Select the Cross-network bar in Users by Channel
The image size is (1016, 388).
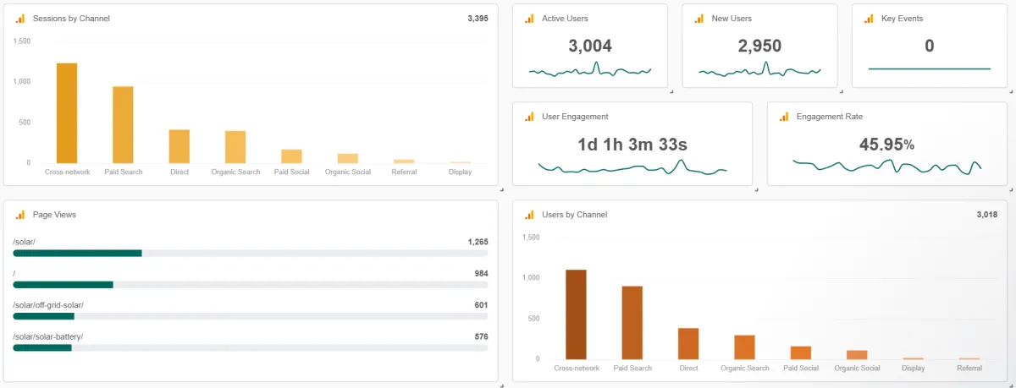[576, 314]
